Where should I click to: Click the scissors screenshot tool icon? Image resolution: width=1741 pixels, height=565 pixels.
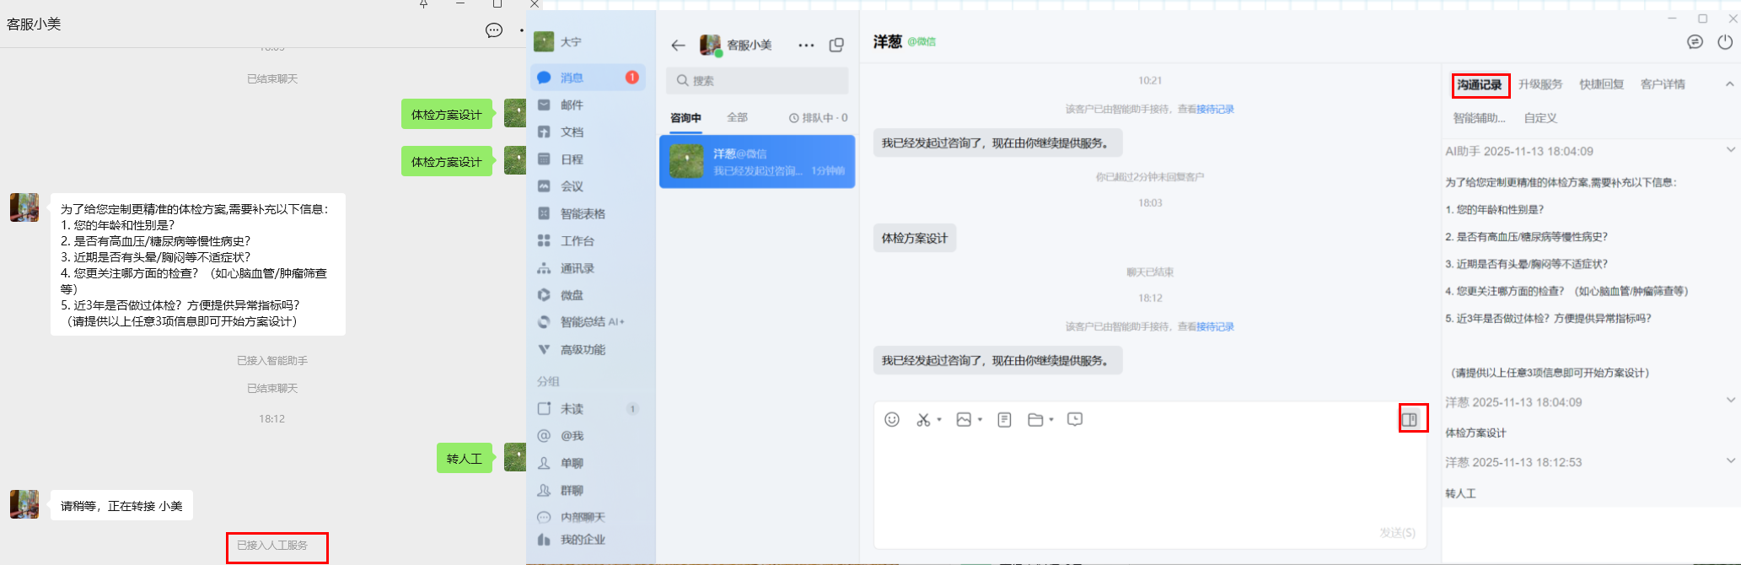tap(923, 420)
